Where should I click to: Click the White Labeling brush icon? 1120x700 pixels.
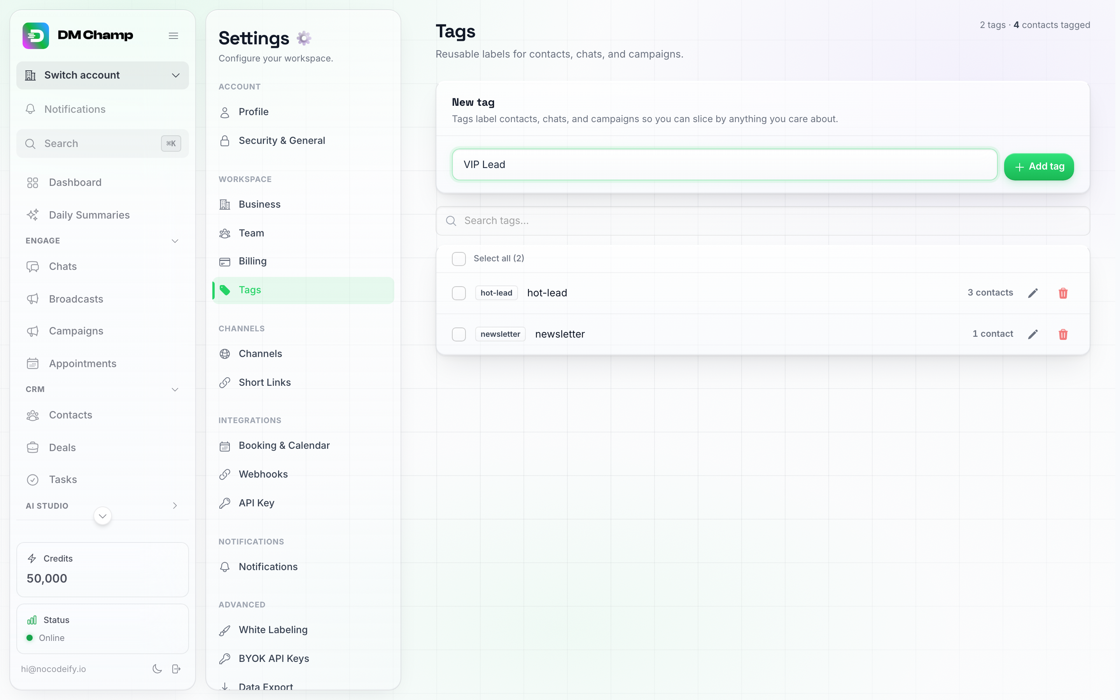(225, 630)
